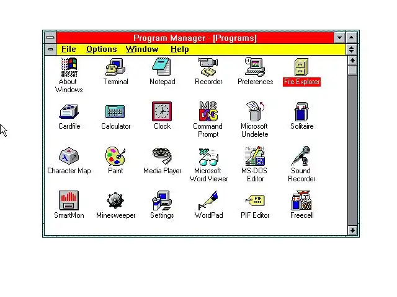
Task: Launch the Terminal program icon
Action: pyautogui.click(x=115, y=67)
